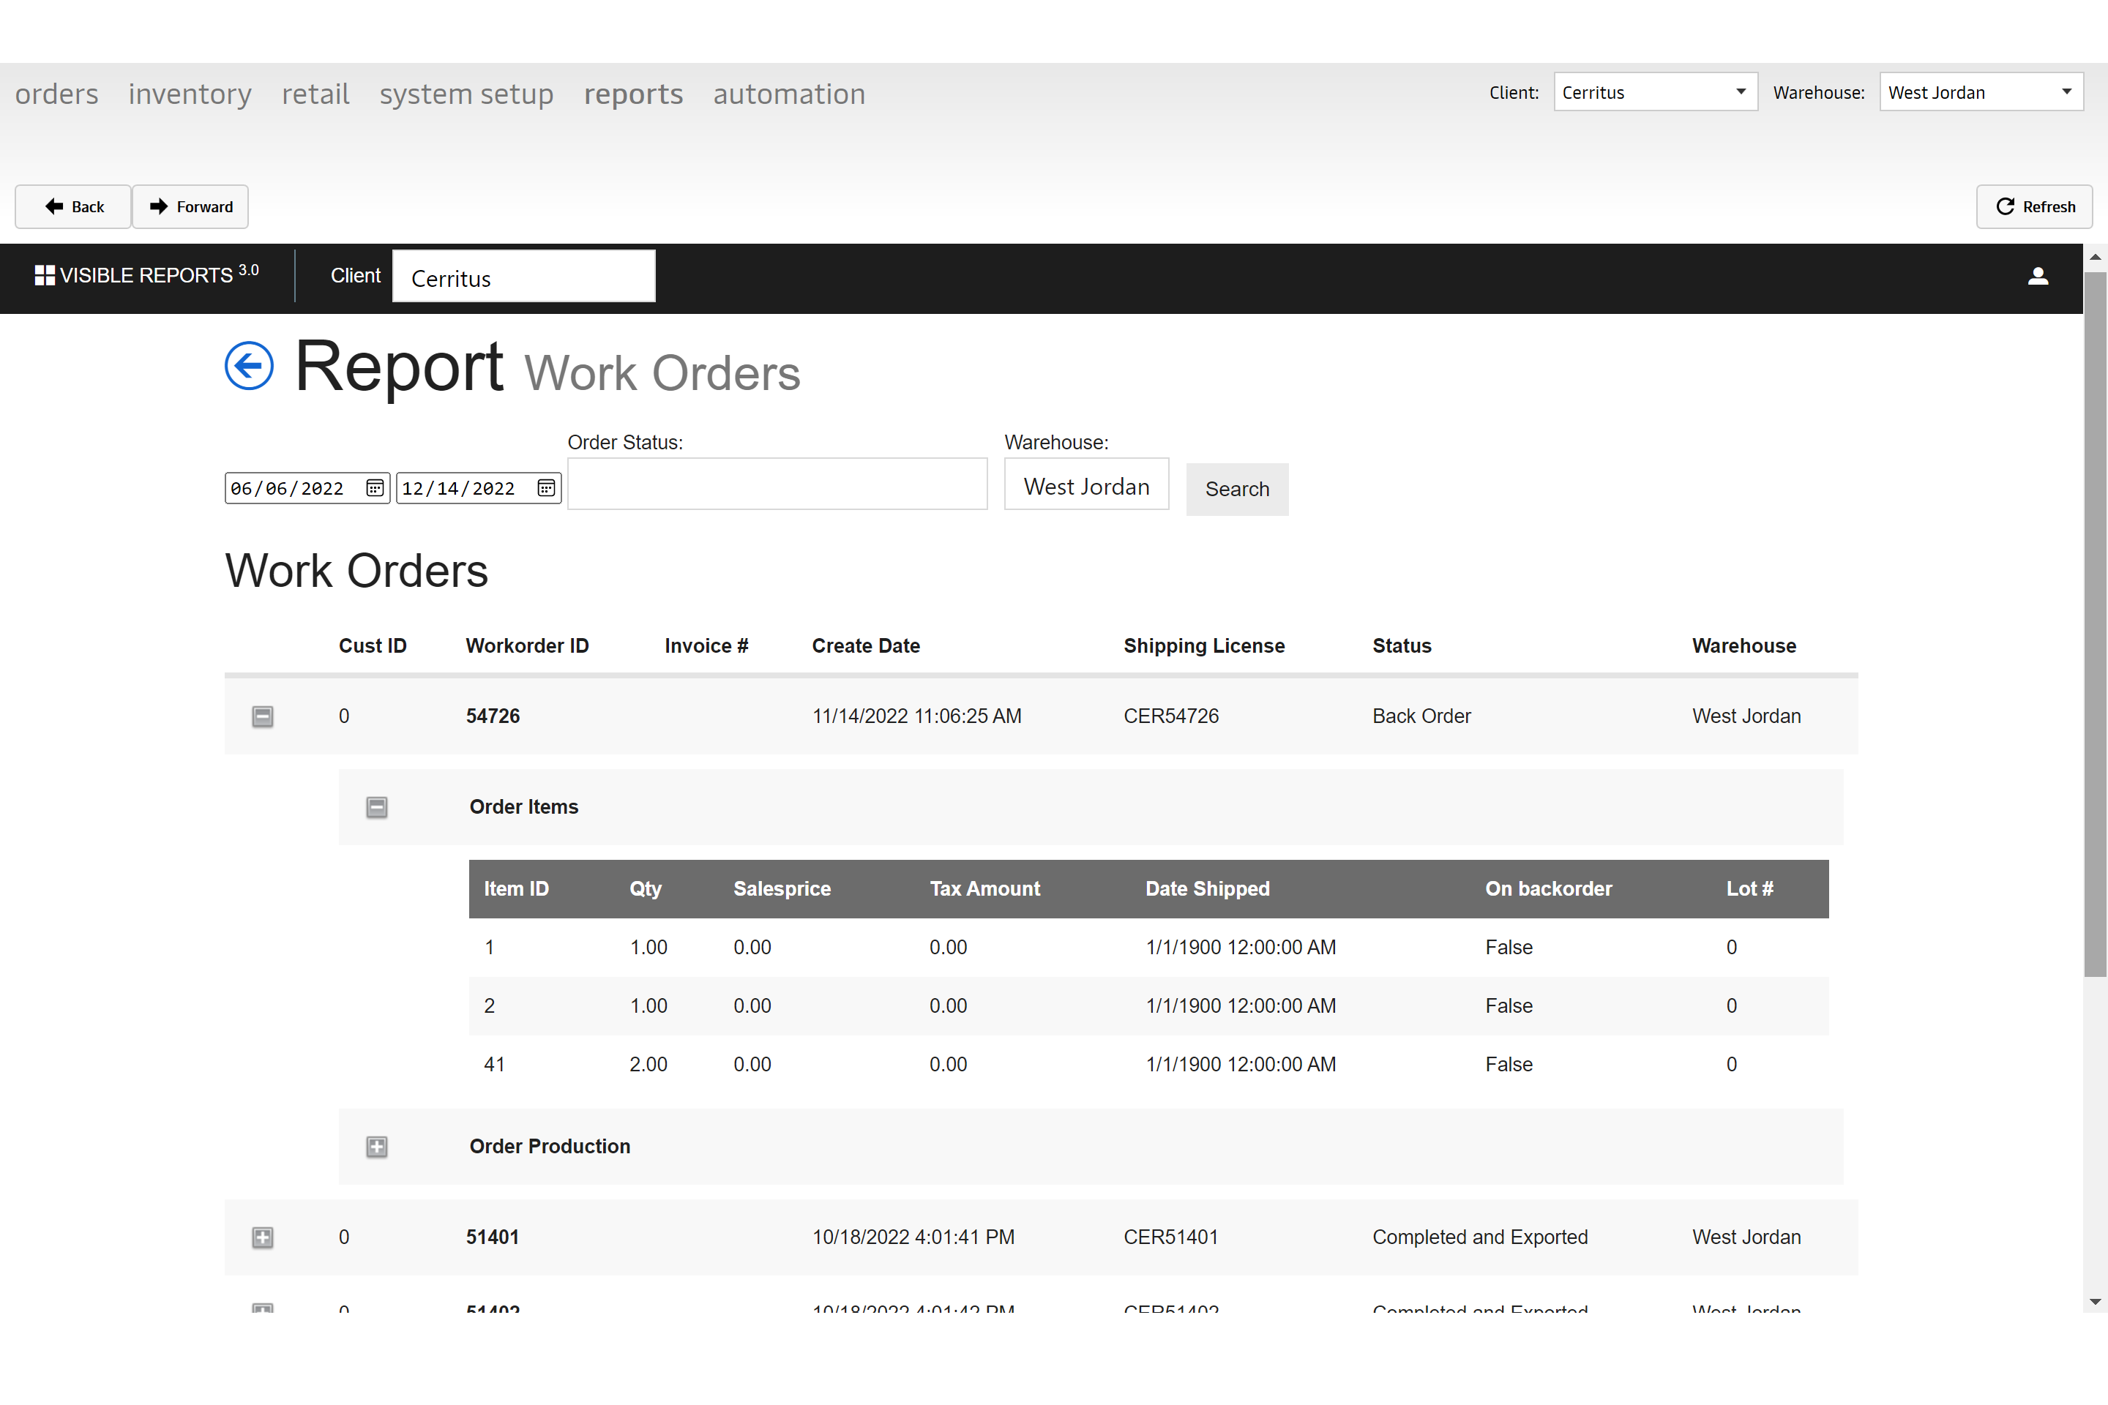The height and width of the screenshot is (1405, 2108).
Task: Click the blue back-arrow circle beside Report
Action: (x=249, y=366)
